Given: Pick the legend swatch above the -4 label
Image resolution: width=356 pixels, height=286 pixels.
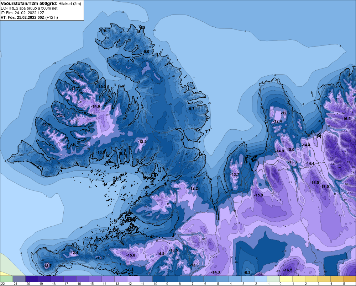Looking at the screenshot, I should [235, 279].
